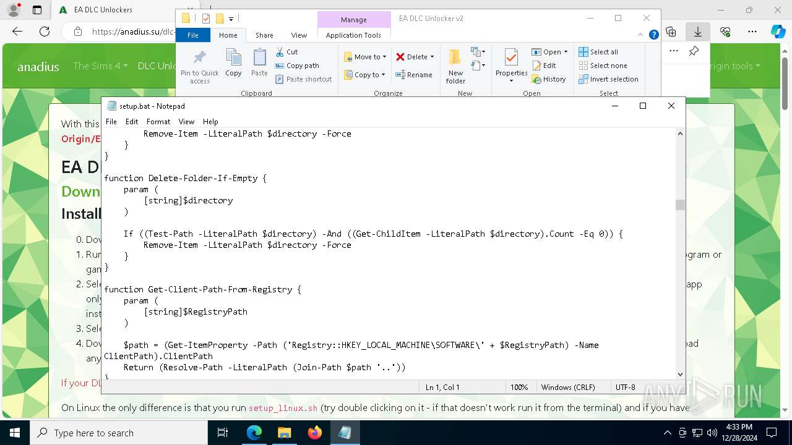
Task: Open Task View on the taskbar
Action: coord(223,433)
